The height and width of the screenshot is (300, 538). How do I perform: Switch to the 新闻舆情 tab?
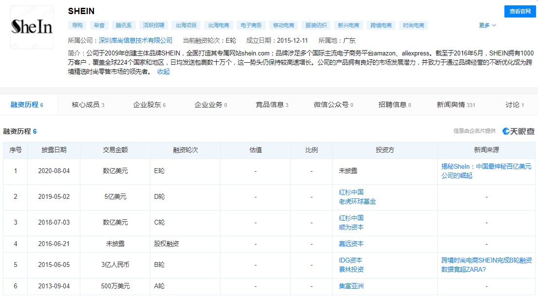tap(456, 105)
